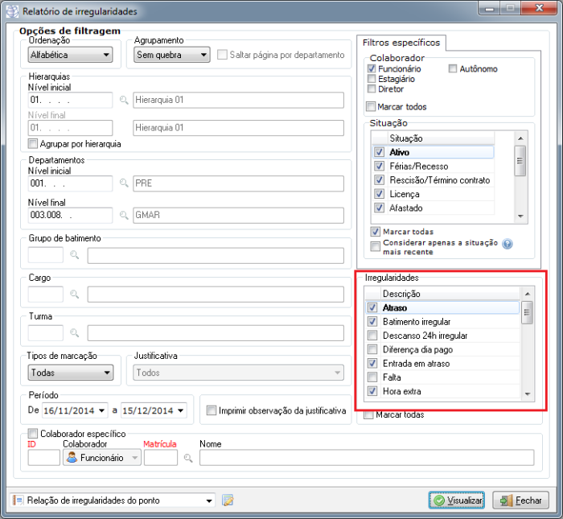Screen dimensions: 563x519
Task: Click the magnifier next to Departamentos Nível final
Action: click(124, 215)
